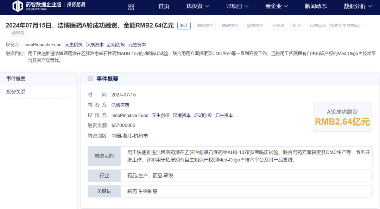The image size is (380, 209).
Task: Click the 细胞技术 tag
Action: pyautogui.click(x=205, y=25)
